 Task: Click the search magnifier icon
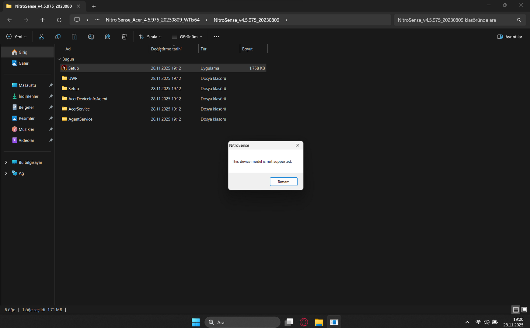coord(519,20)
